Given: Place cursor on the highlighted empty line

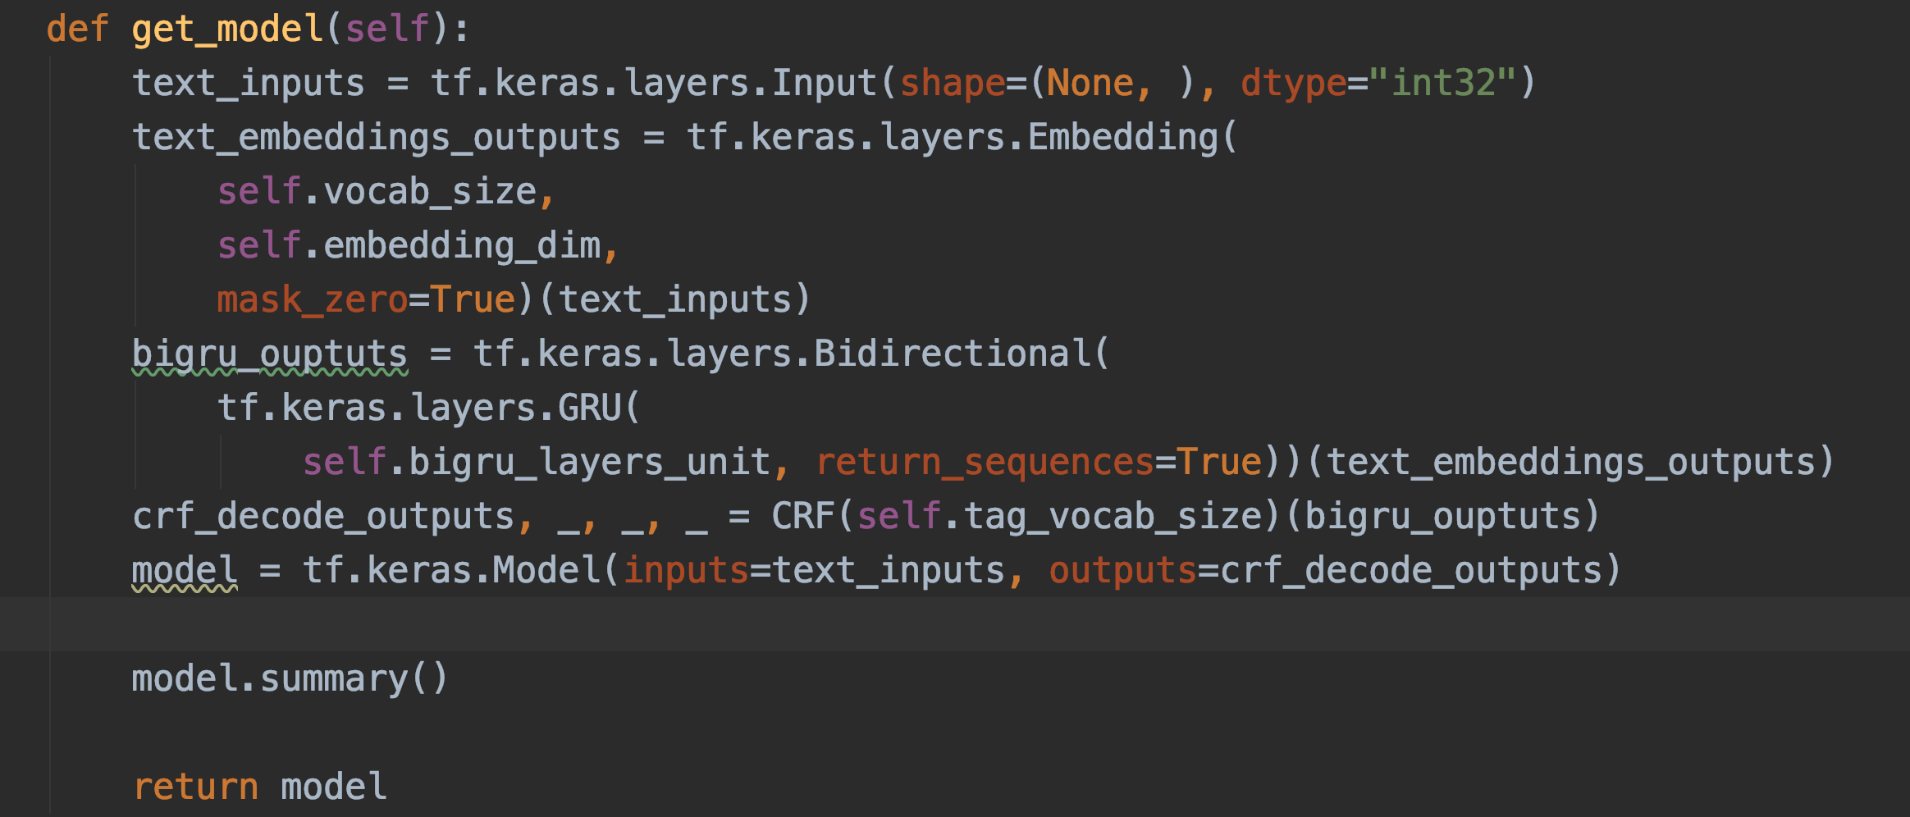Looking at the screenshot, I should [955, 625].
